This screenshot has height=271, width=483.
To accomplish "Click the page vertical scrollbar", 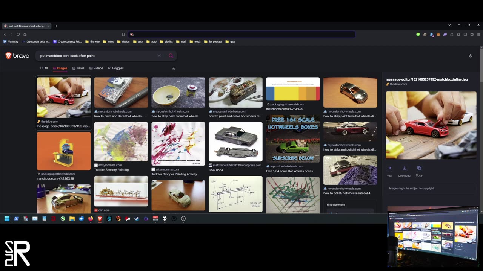I will pos(481,130).
